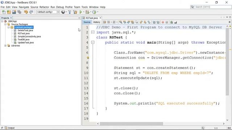Open the Debug Project dropdown arrow
232x130 pixels.
pyautogui.click(x=91, y=12)
